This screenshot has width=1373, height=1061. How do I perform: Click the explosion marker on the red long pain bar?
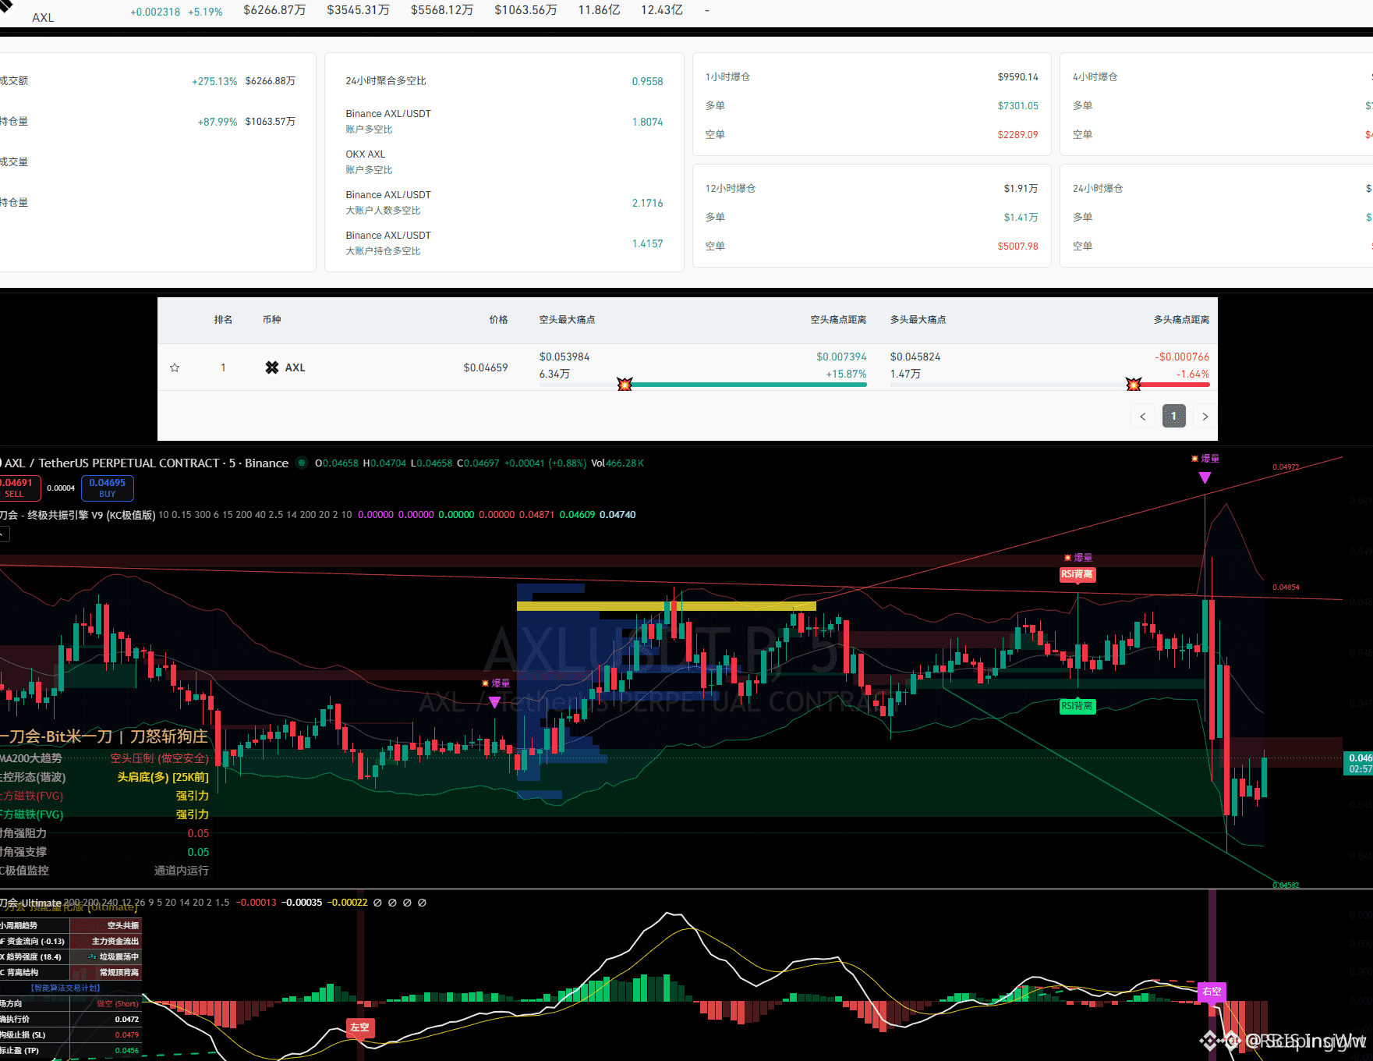pyautogui.click(x=1134, y=384)
